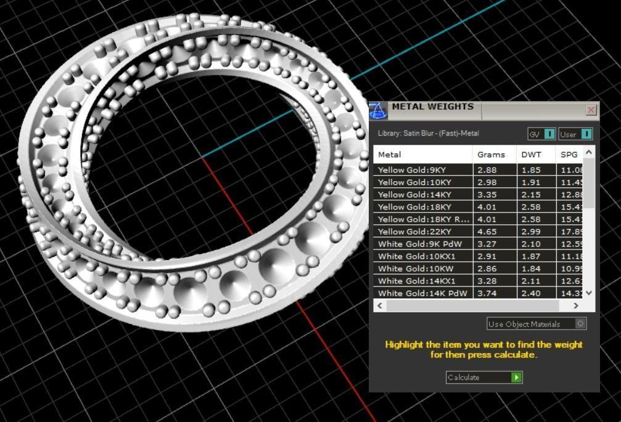Click the table's up scroll arrow
Screen dimensions: 621x422
pos(589,152)
